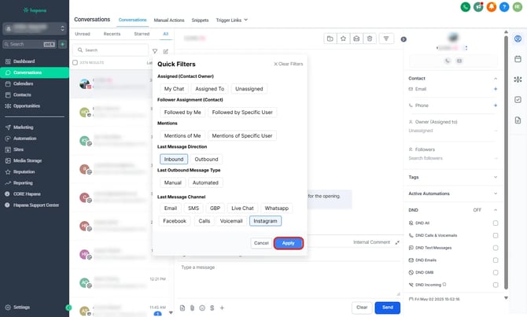Click the Type a message field

[283, 267]
